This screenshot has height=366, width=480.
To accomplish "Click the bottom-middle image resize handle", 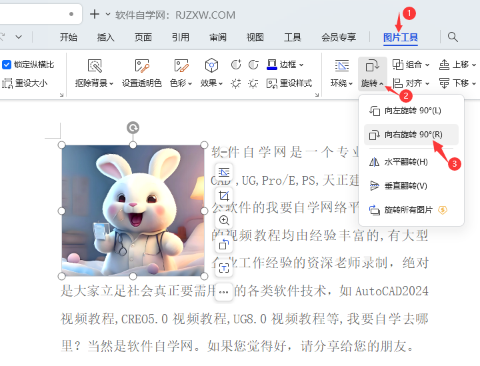I will tap(133, 277).
